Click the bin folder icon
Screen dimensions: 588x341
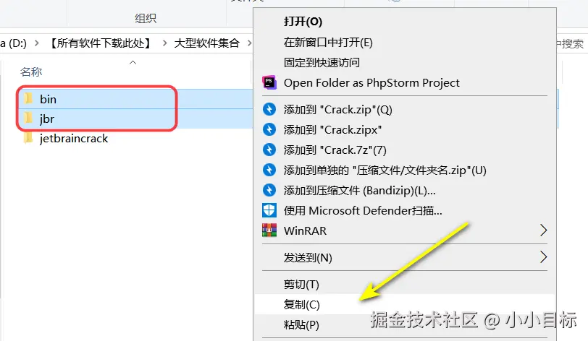coord(29,99)
